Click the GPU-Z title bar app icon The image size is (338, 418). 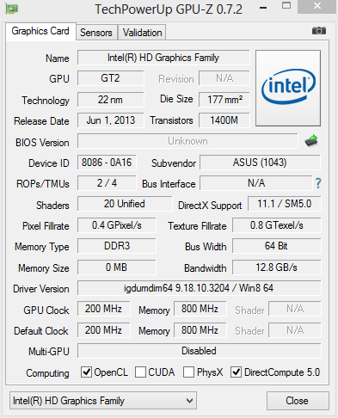pyautogui.click(x=12, y=9)
